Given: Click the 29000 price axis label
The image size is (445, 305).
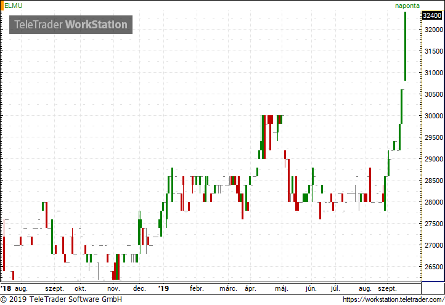Looking at the screenshot, I should 434,159.
